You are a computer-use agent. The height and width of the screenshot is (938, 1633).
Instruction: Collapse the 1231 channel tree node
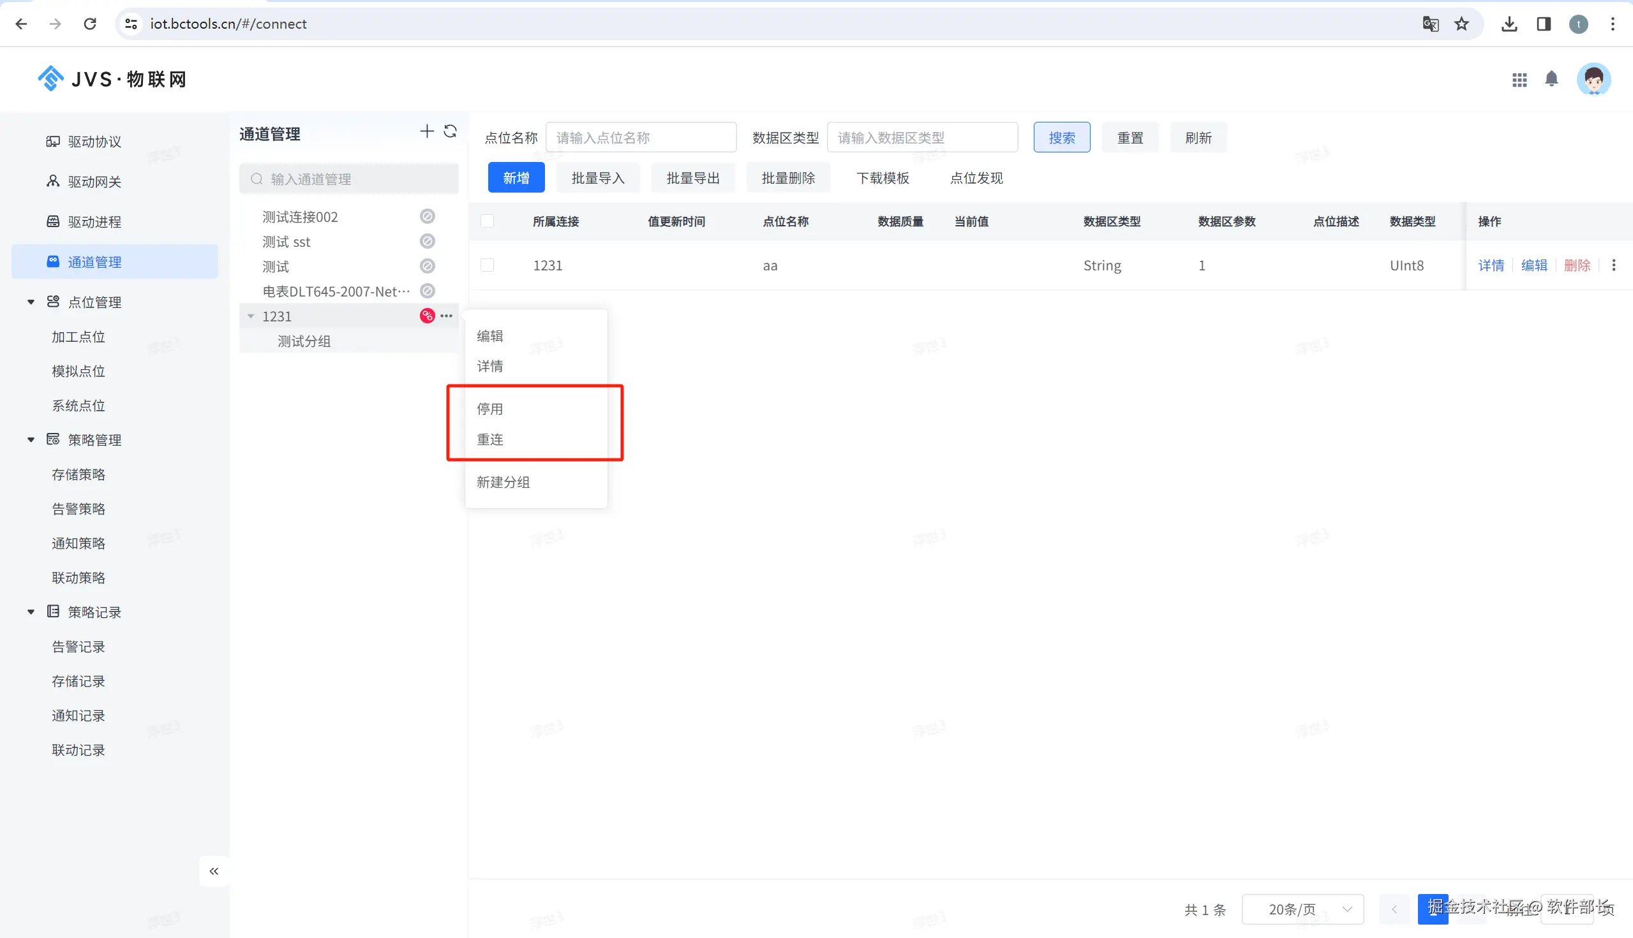coord(251,316)
